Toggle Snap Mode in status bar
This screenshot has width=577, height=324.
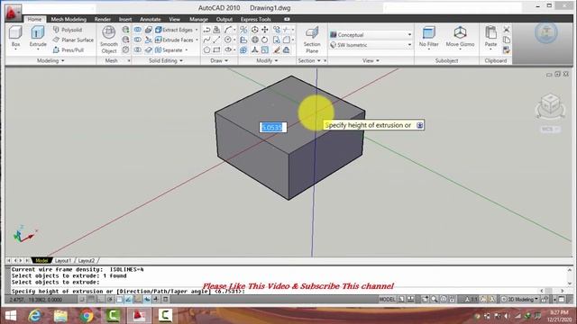pyautogui.click(x=81, y=300)
